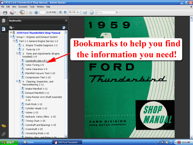Select bookmark Valves 1-13

(x=32, y=112)
